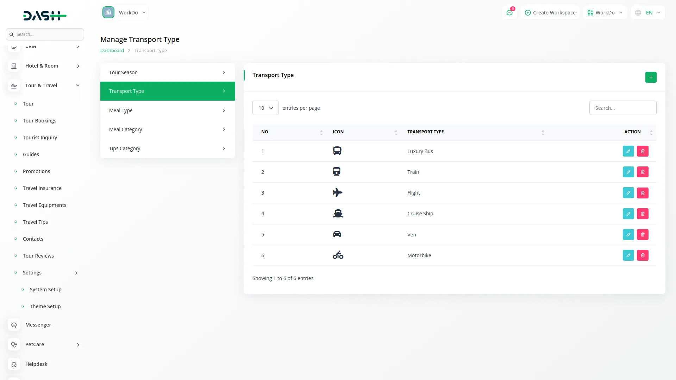Screen dimensions: 676x380
Task: Click the Helpdesk headset icon
Action: click(14, 364)
